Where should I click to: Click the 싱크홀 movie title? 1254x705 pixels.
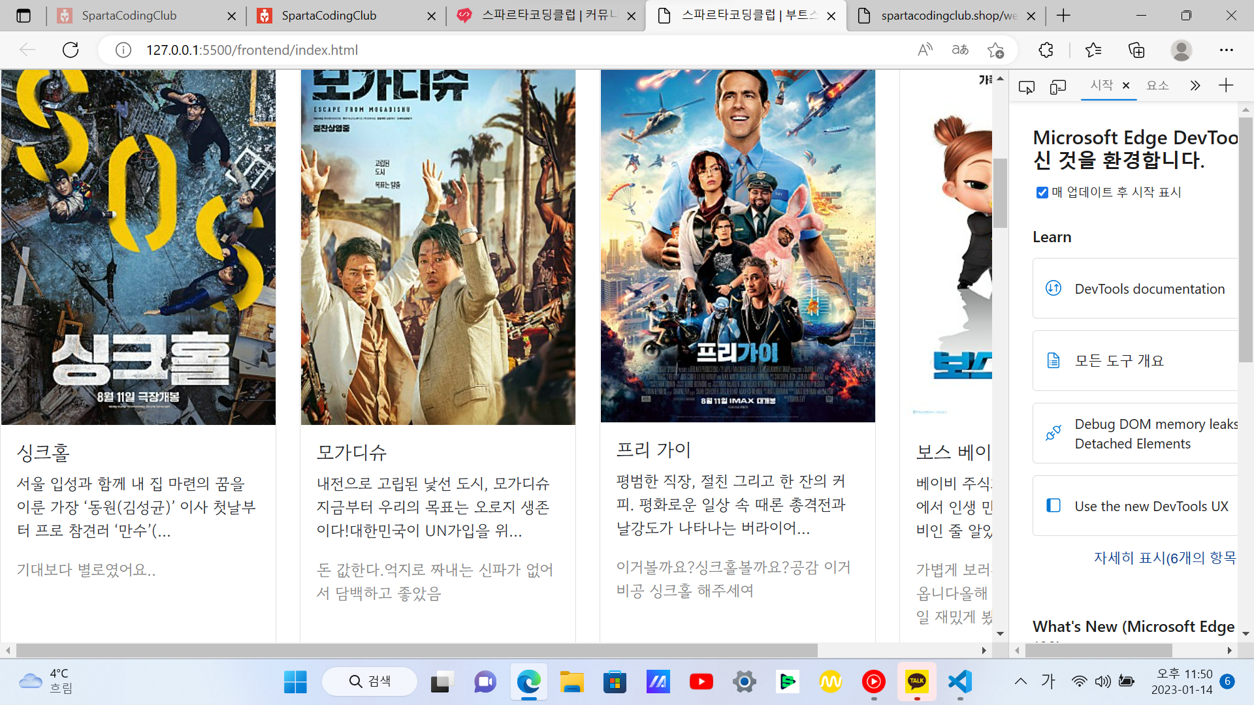pos(43,452)
